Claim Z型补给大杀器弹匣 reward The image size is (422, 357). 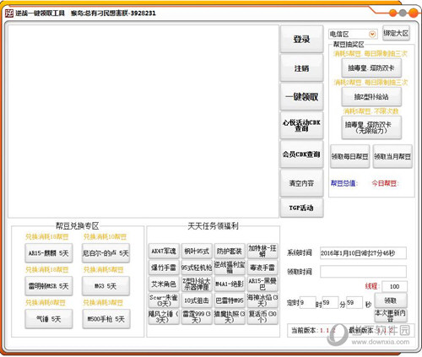(x=197, y=284)
